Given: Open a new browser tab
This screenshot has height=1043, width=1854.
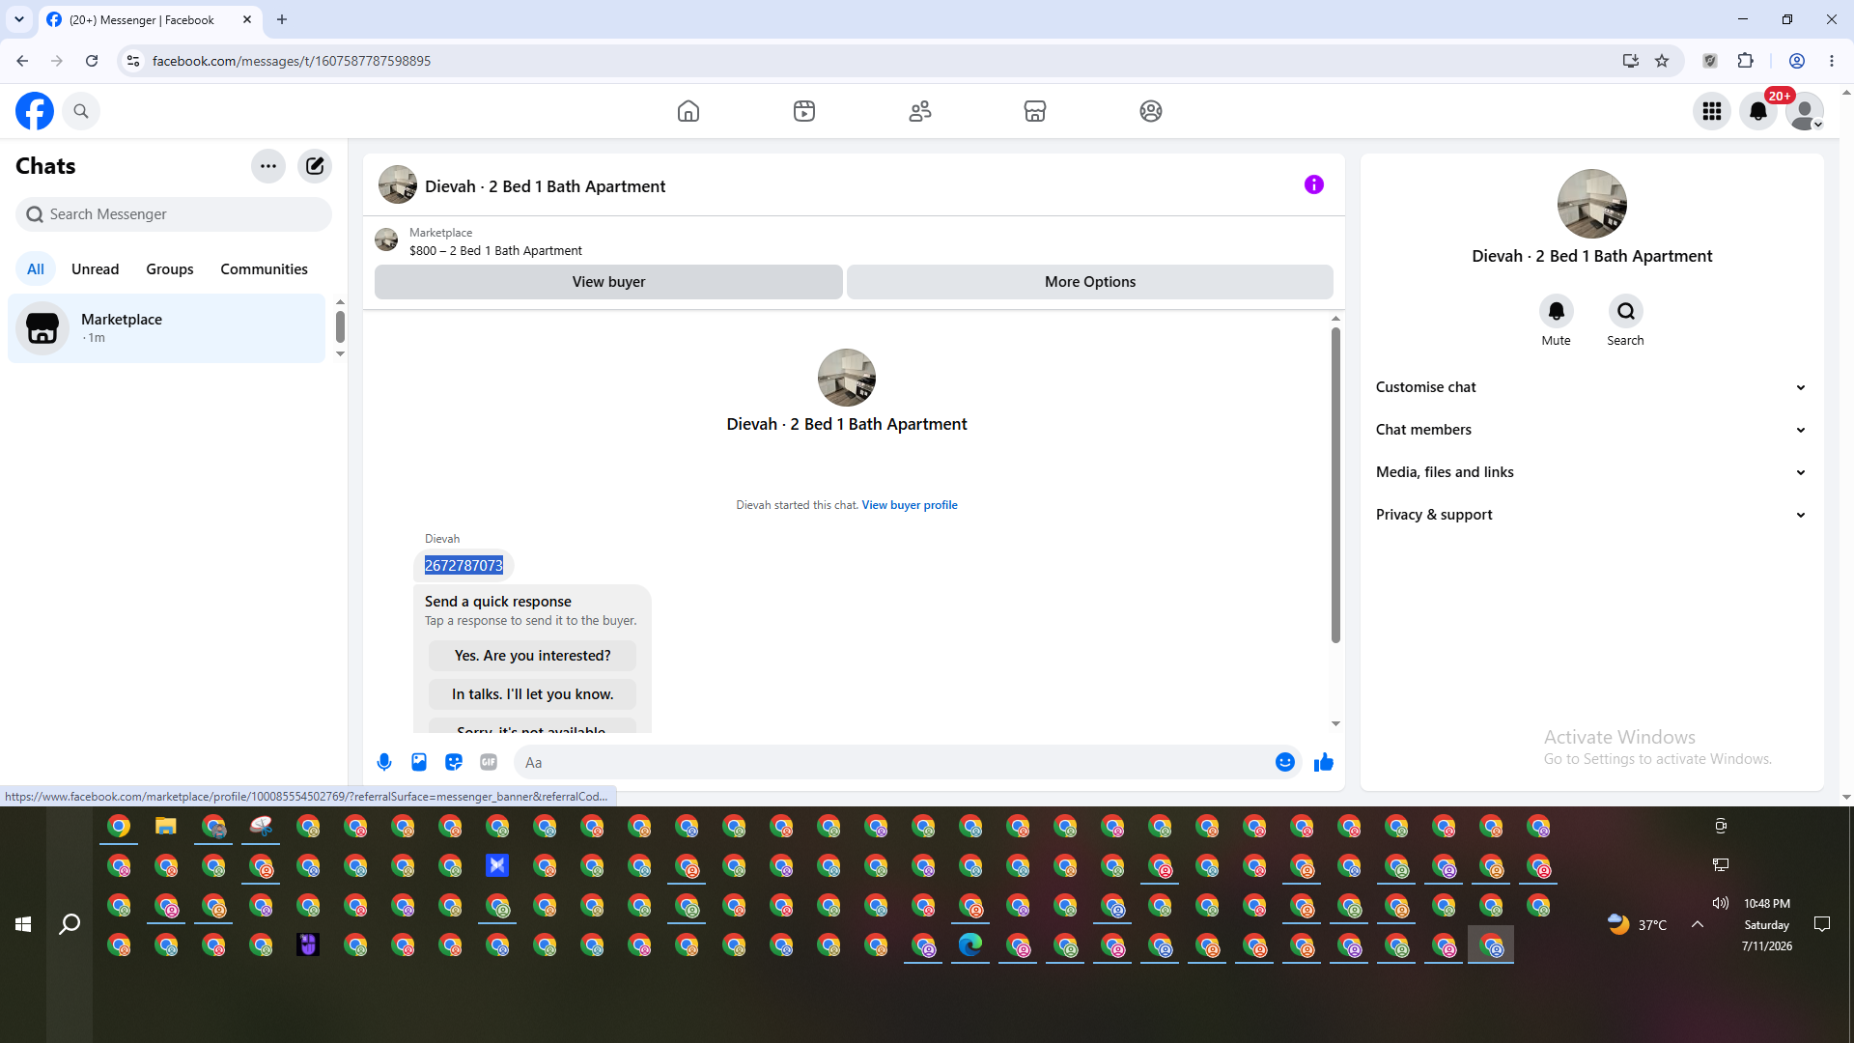Looking at the screenshot, I should [x=282, y=19].
